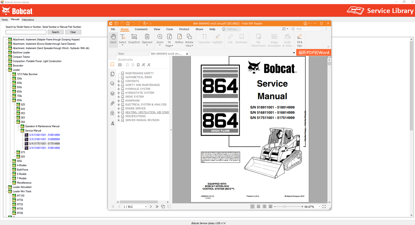Expand the HYDRAULIC SYSTEM bookmark

coord(119,89)
